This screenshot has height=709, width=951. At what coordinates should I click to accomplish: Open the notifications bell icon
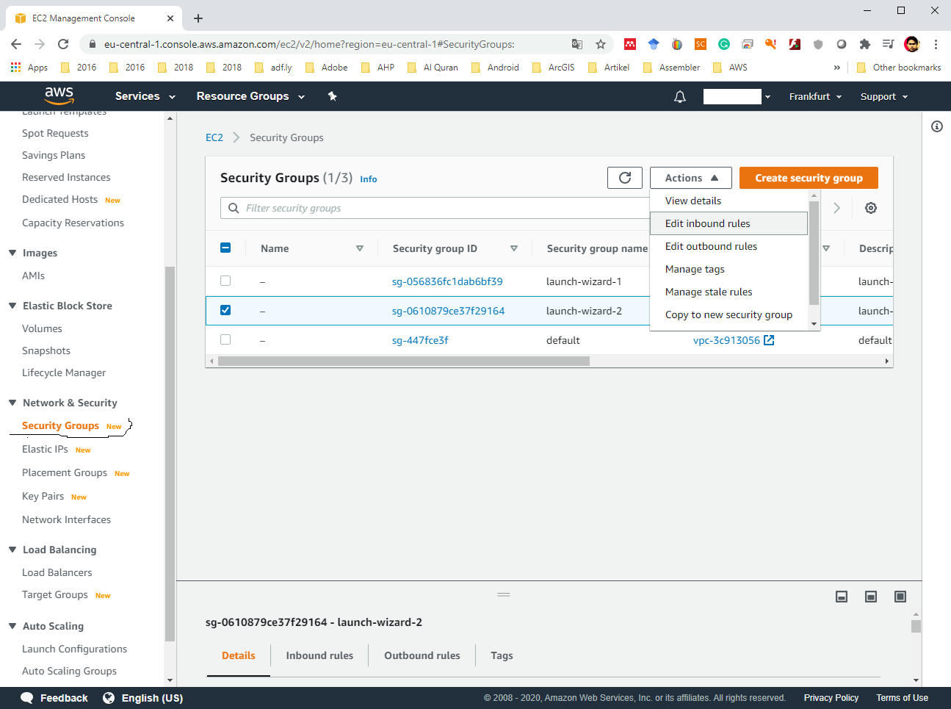pos(680,96)
